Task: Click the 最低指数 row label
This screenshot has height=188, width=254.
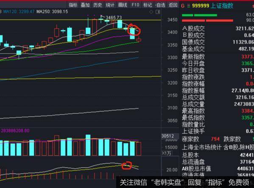Action: tap(193, 118)
